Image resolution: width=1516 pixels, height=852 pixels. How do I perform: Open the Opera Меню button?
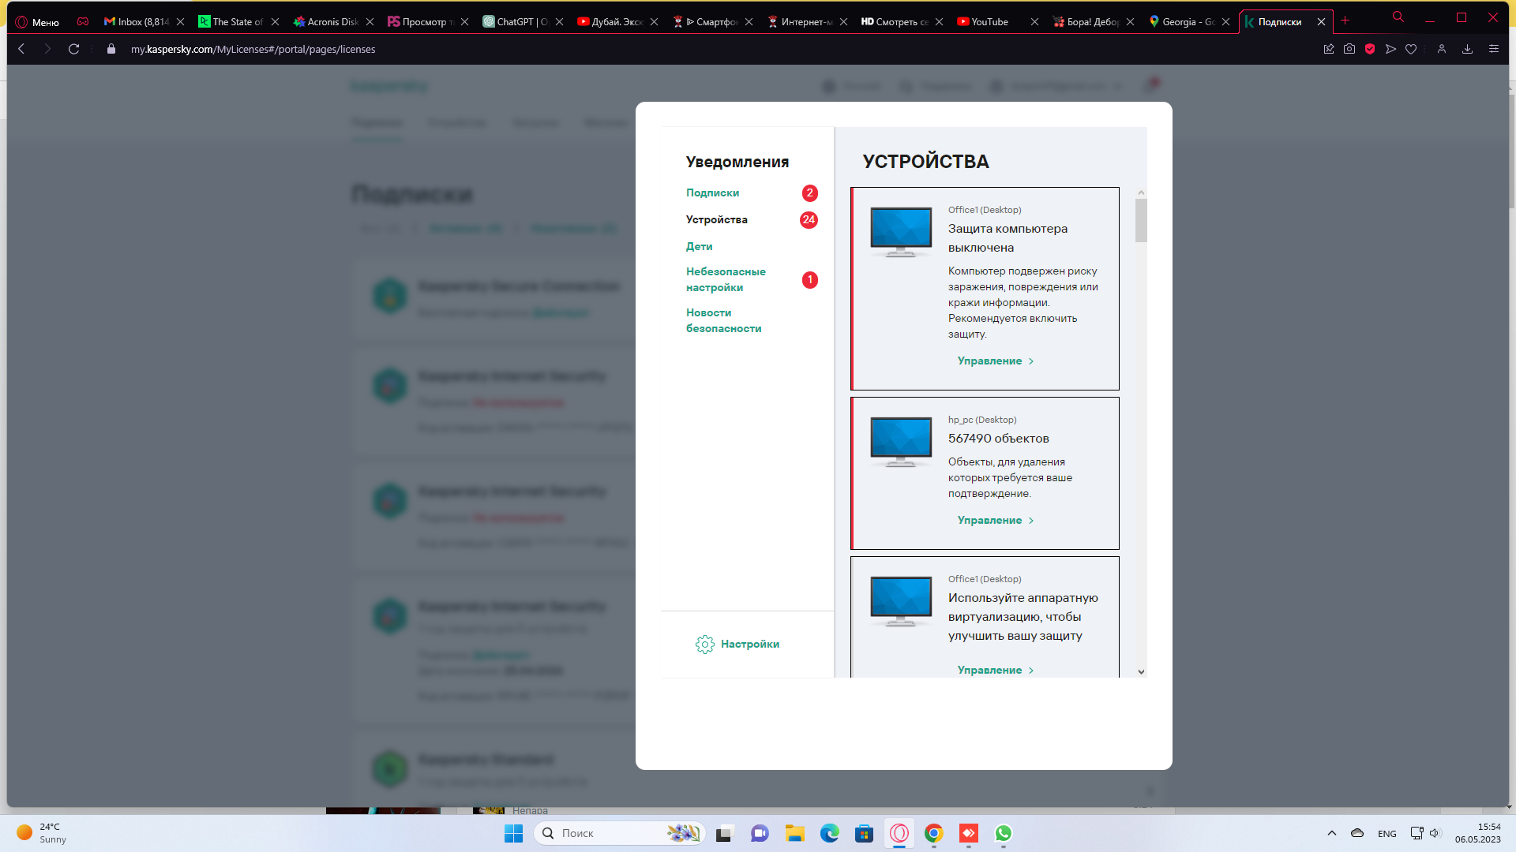tap(37, 22)
